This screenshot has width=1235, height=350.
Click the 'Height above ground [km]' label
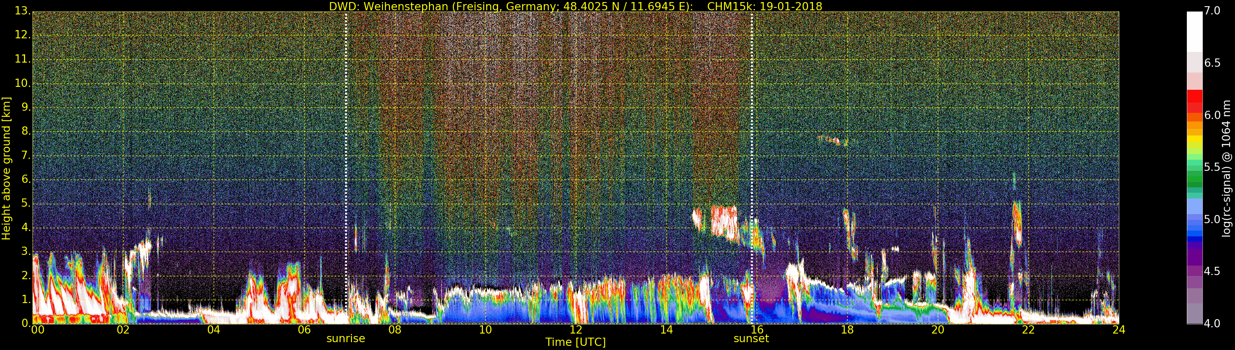point(6,168)
